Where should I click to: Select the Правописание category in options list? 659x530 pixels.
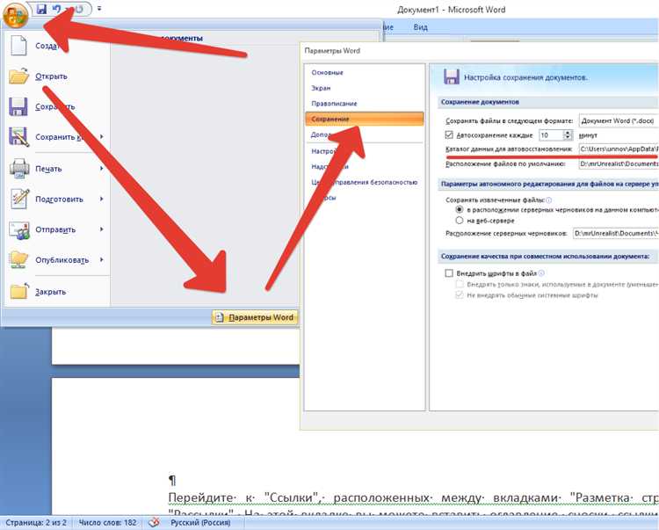(334, 104)
